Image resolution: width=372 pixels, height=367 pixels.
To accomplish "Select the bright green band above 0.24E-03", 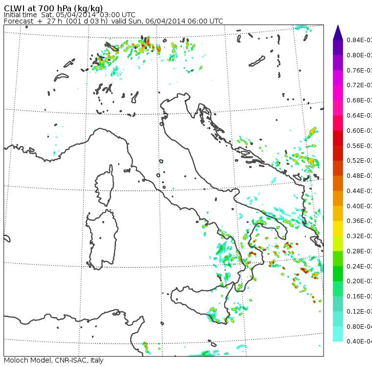I will [x=338, y=258].
